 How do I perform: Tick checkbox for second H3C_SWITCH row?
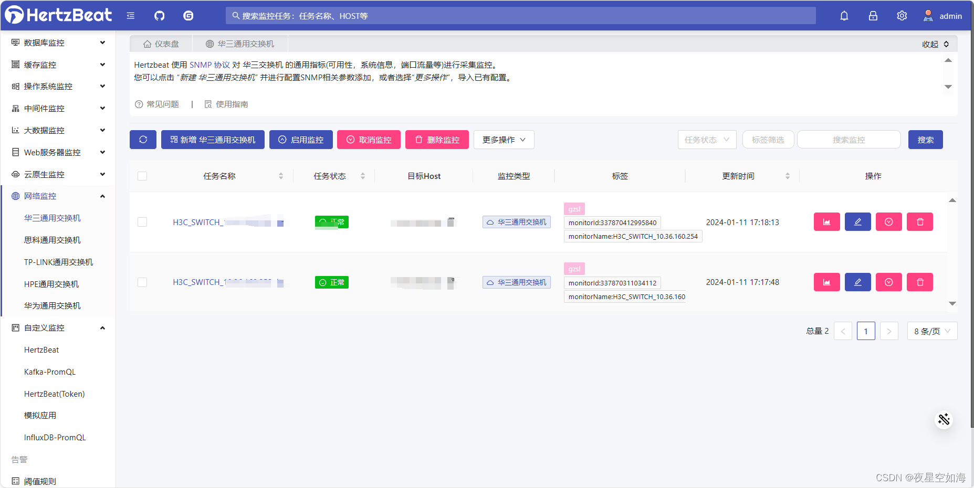coord(142,282)
